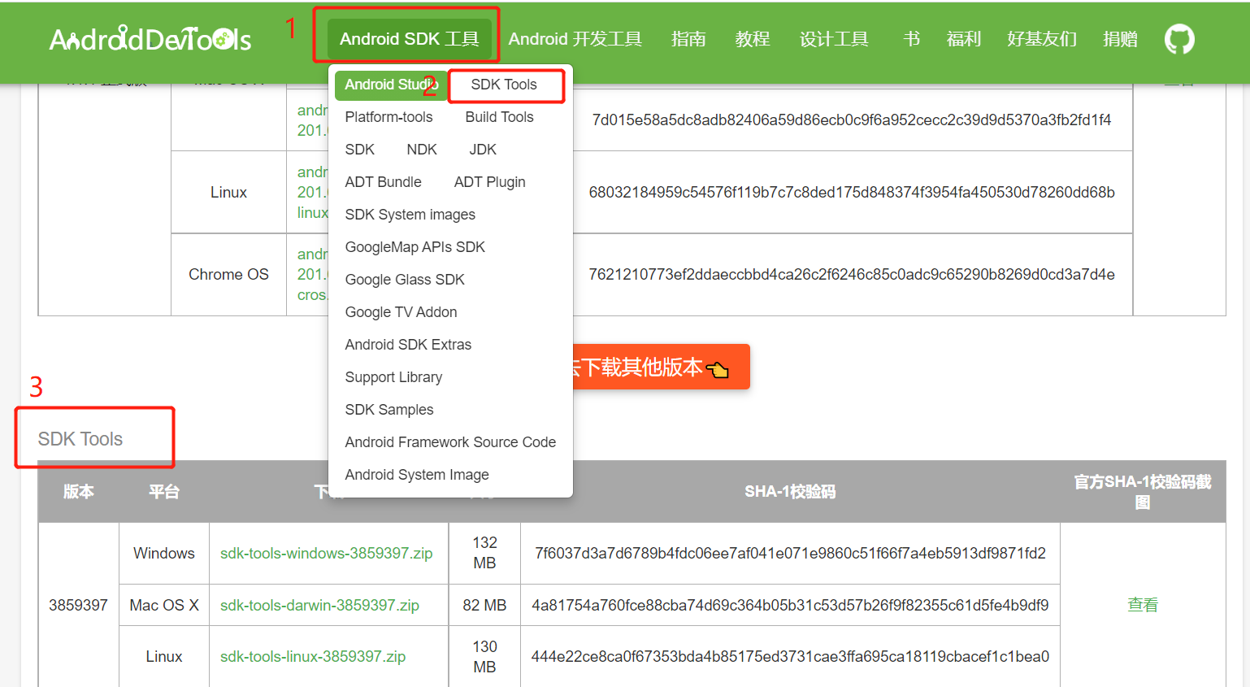Open GoogleMap APIs SDK menu entry
Viewport: 1250px width, 687px height.
pyautogui.click(x=414, y=247)
